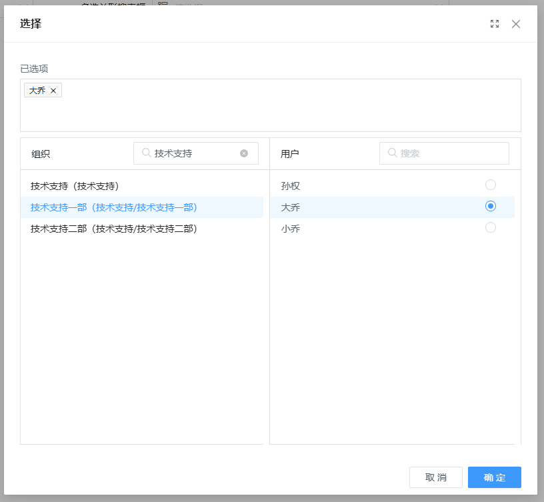Select the radio button for 孙权

(491, 185)
